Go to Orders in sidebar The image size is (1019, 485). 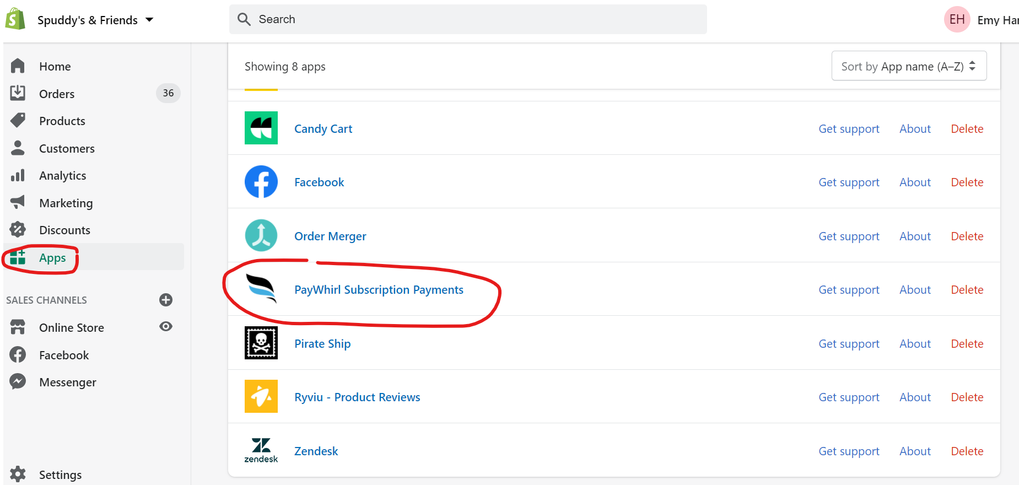pos(57,94)
